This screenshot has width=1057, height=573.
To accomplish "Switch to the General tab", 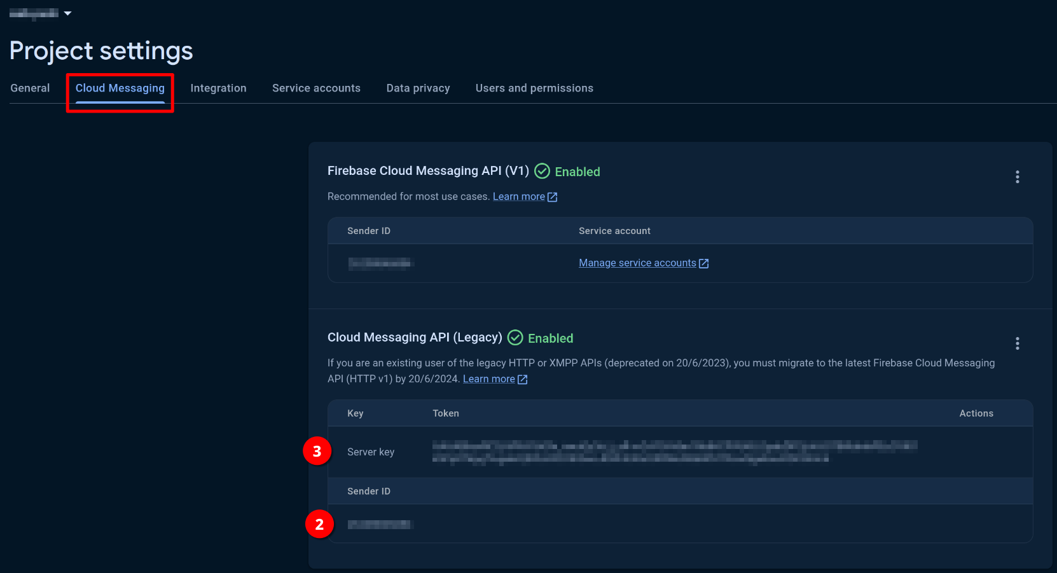I will (30, 88).
